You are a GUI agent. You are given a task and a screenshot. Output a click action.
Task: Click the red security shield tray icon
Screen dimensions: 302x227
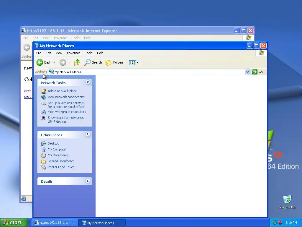[x=280, y=223]
